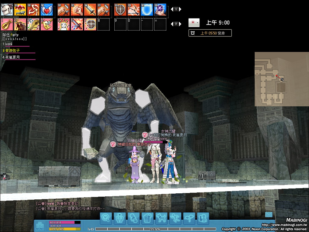Trigger the sleeping lullaby skill in slot 5

(x=63, y=24)
